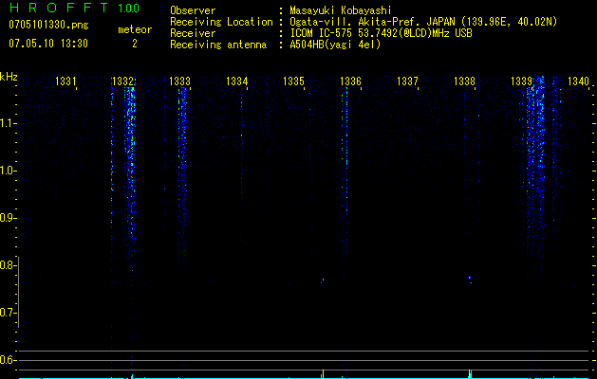Click time marker 1335
597x379 pixels.
click(293, 81)
